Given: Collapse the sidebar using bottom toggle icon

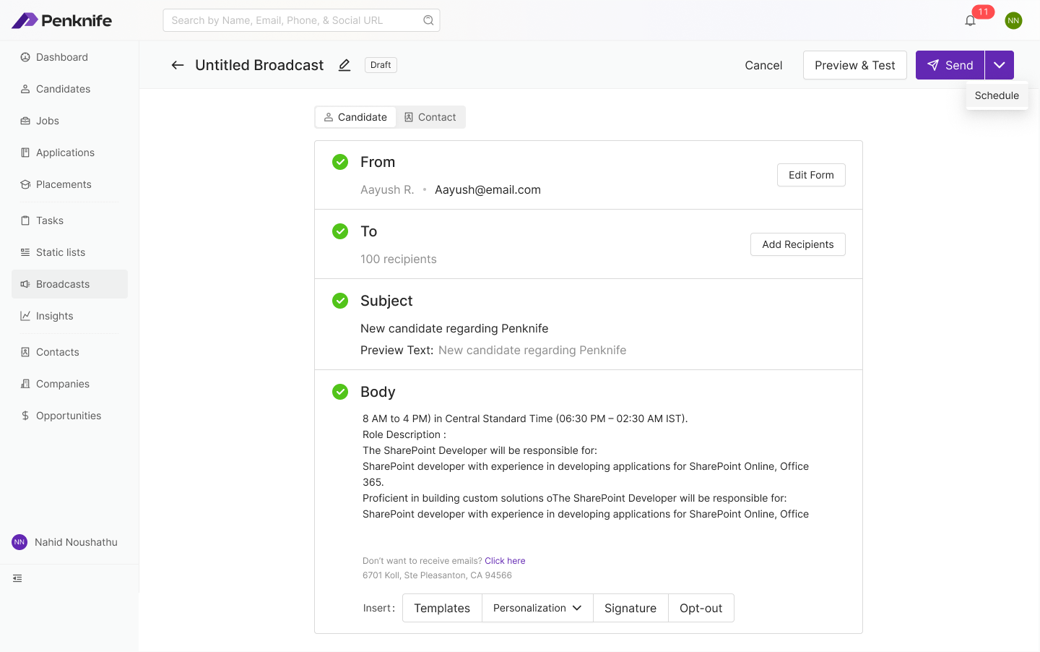Looking at the screenshot, I should click(x=17, y=578).
